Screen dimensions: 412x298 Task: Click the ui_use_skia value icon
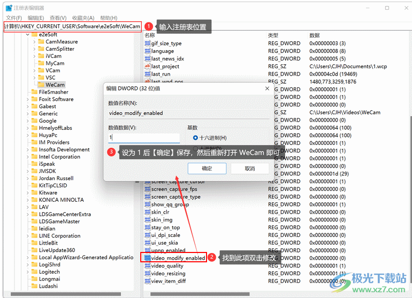tap(148, 243)
